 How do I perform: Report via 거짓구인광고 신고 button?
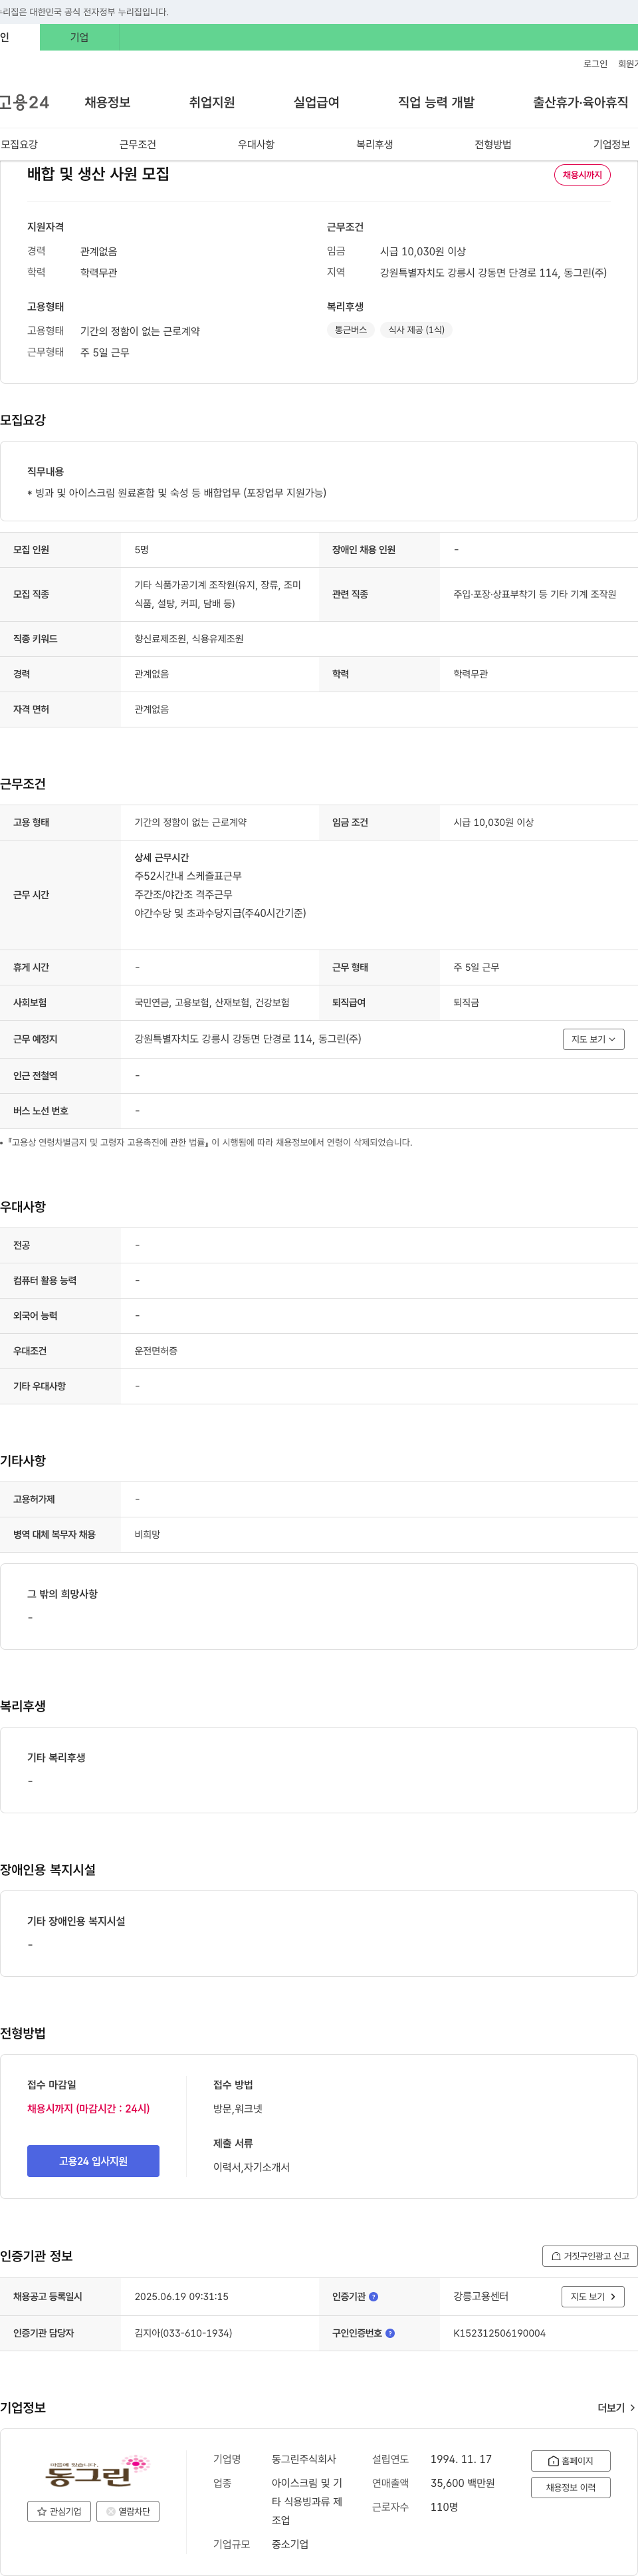[590, 2256]
